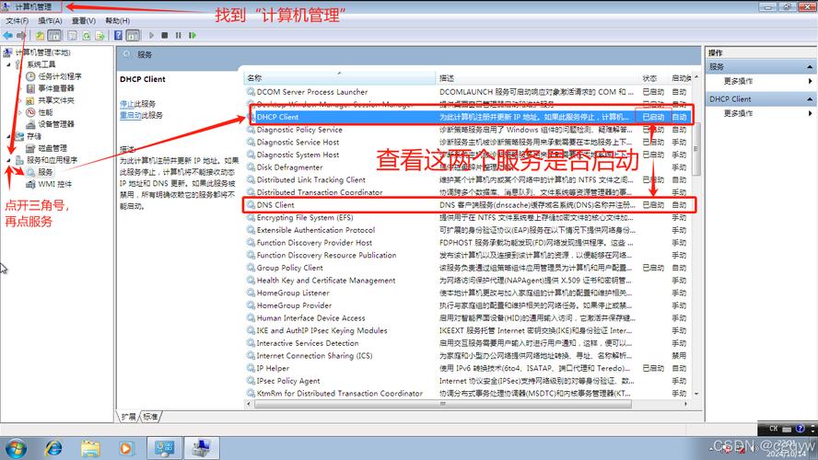The width and height of the screenshot is (818, 460).
Task: Select the IP Helper service
Action: click(469, 368)
